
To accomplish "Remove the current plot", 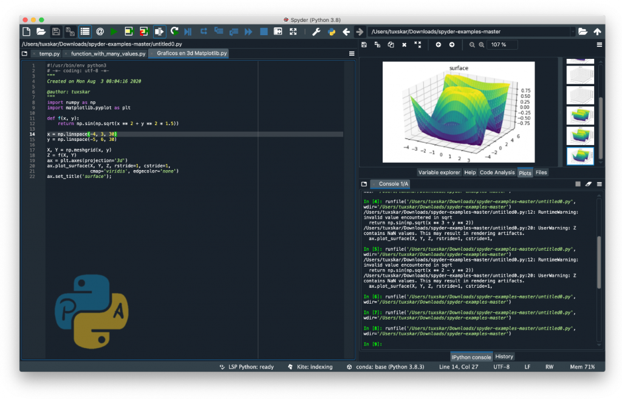I will click(x=404, y=45).
